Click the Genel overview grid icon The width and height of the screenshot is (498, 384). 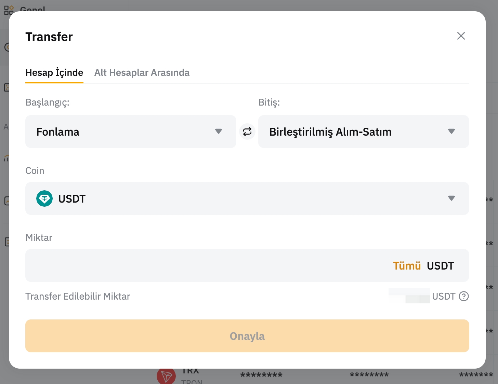[9, 10]
